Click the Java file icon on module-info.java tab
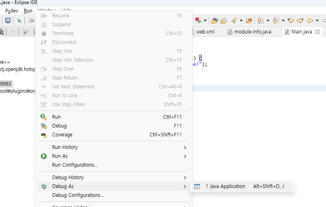The width and height of the screenshot is (326, 207). point(230,32)
